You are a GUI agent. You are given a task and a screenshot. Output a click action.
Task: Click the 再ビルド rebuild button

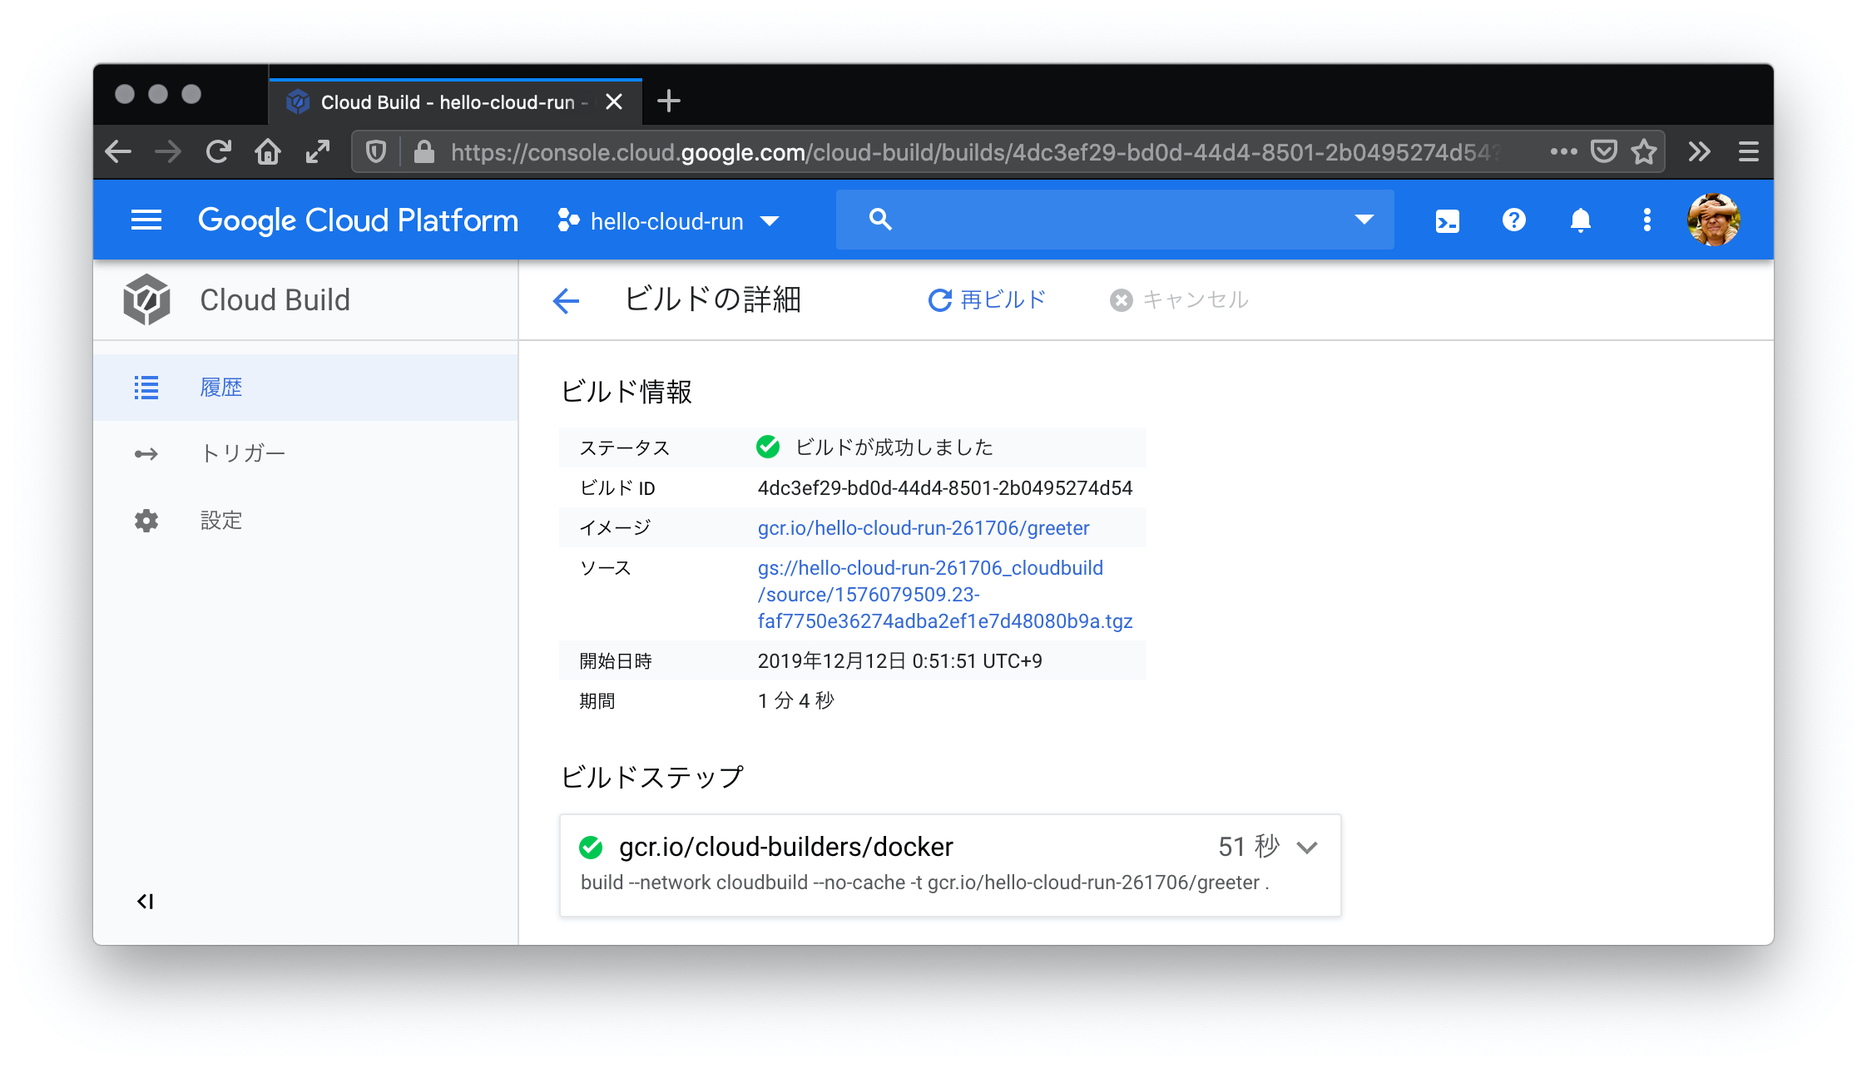(987, 300)
